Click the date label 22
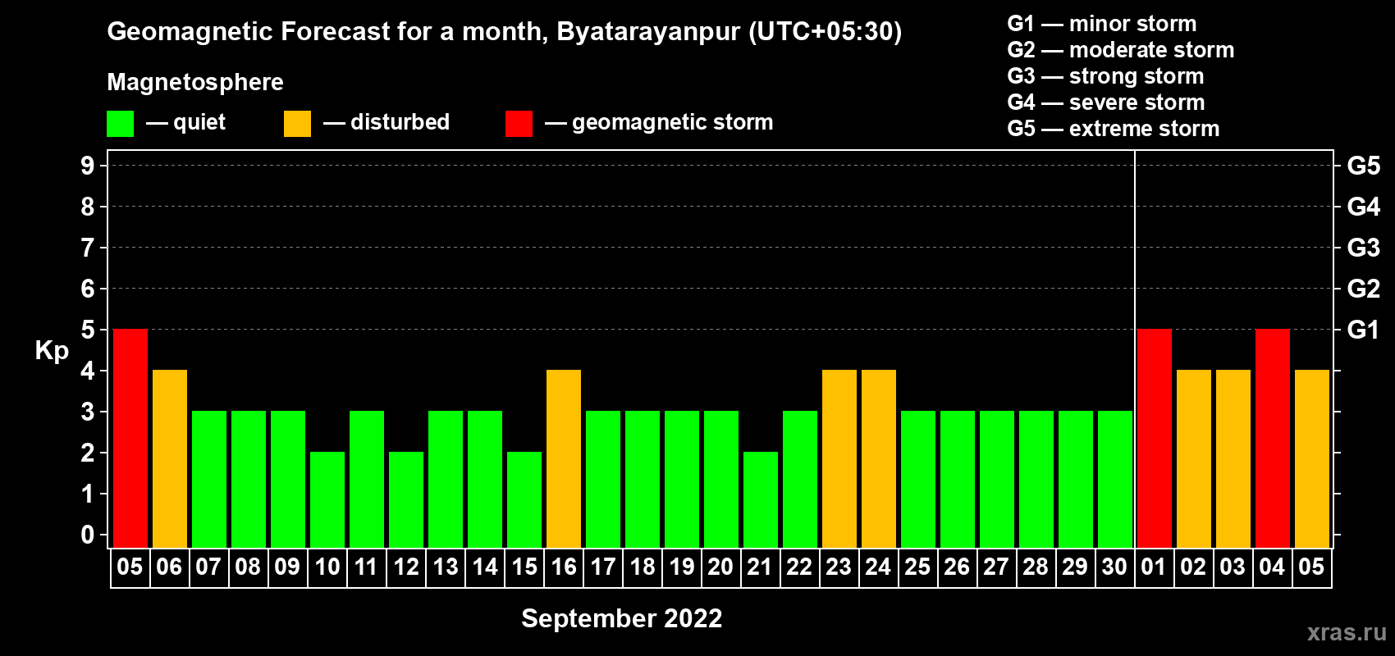 coord(799,567)
